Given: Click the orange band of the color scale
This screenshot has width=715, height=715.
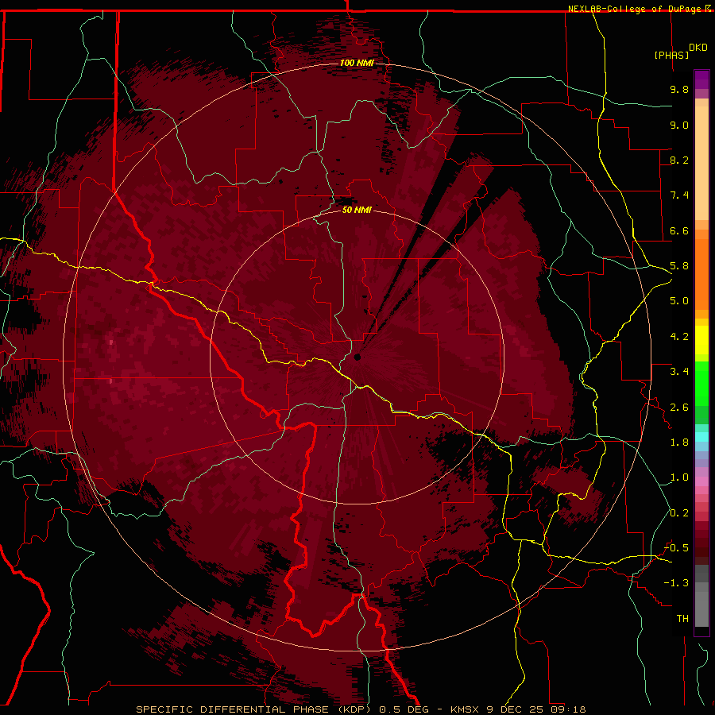Looking at the screenshot, I should 701,273.
